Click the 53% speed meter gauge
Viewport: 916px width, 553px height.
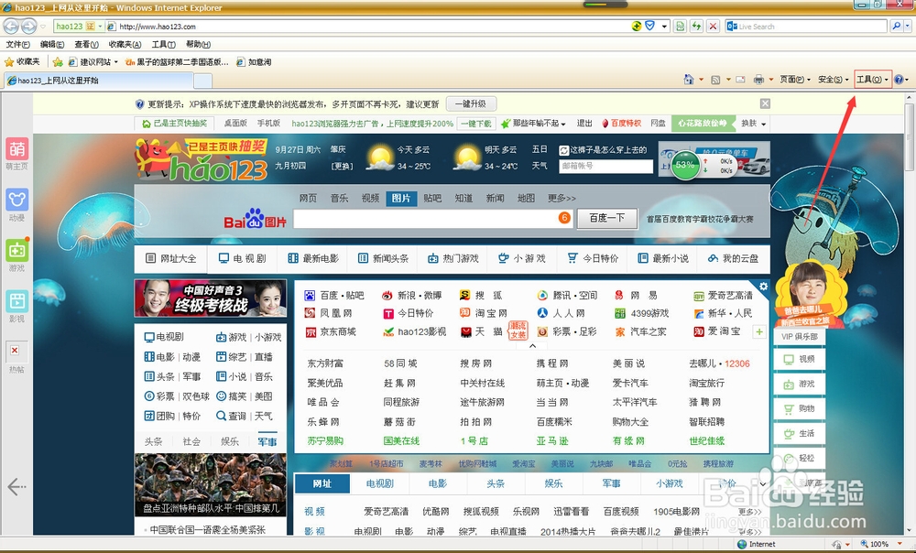coord(684,165)
